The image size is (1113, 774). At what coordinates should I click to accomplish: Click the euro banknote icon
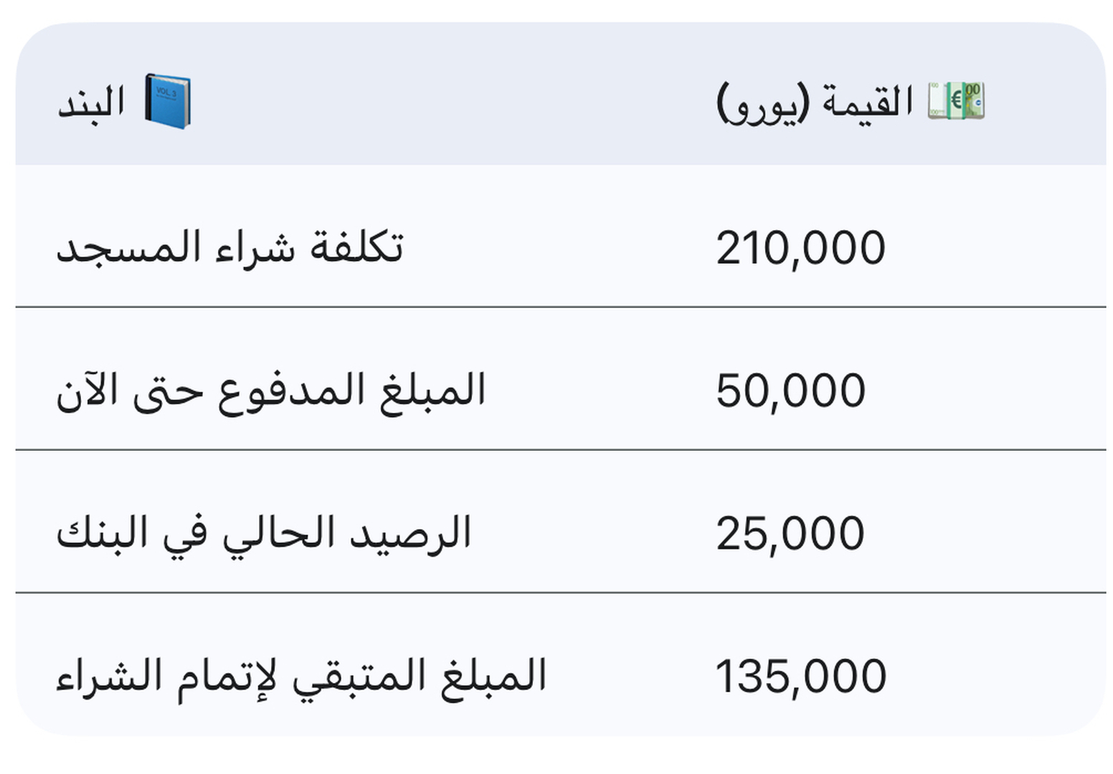point(956,100)
